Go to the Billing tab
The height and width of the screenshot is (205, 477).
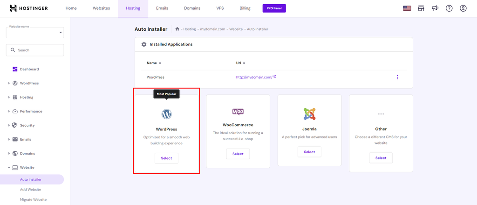point(245,8)
